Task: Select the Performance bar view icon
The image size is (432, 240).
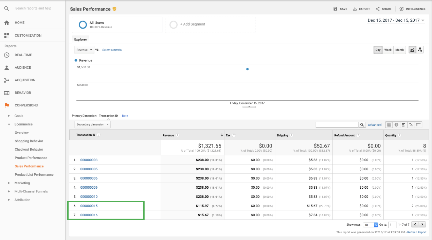Action: [x=403, y=125]
